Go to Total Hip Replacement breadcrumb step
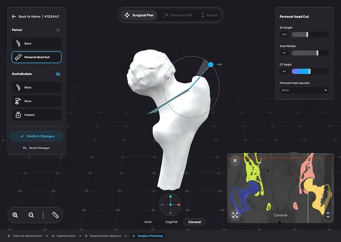Screen dimensions: 341x242 pyautogui.click(x=25, y=236)
